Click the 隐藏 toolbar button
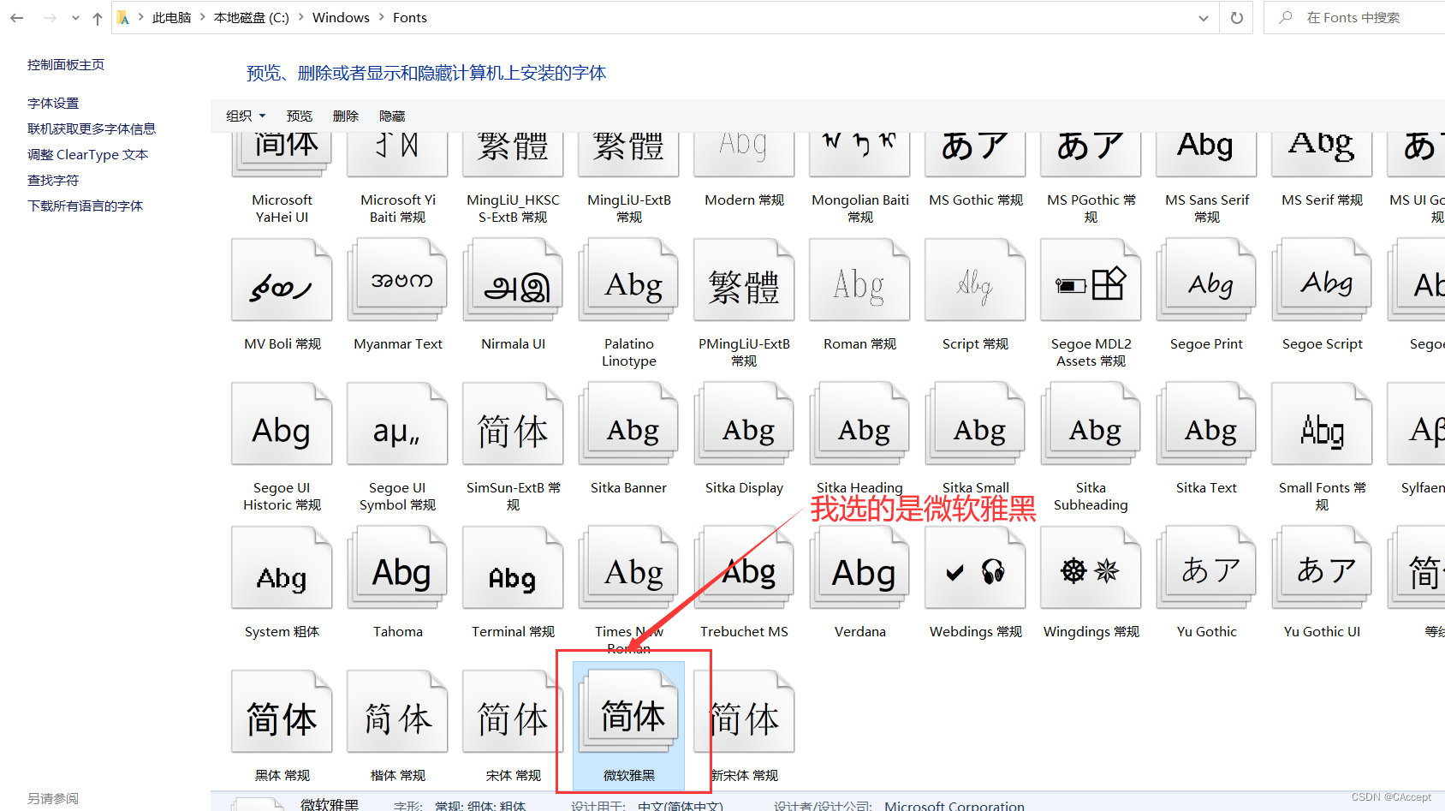The image size is (1445, 811). [x=392, y=116]
